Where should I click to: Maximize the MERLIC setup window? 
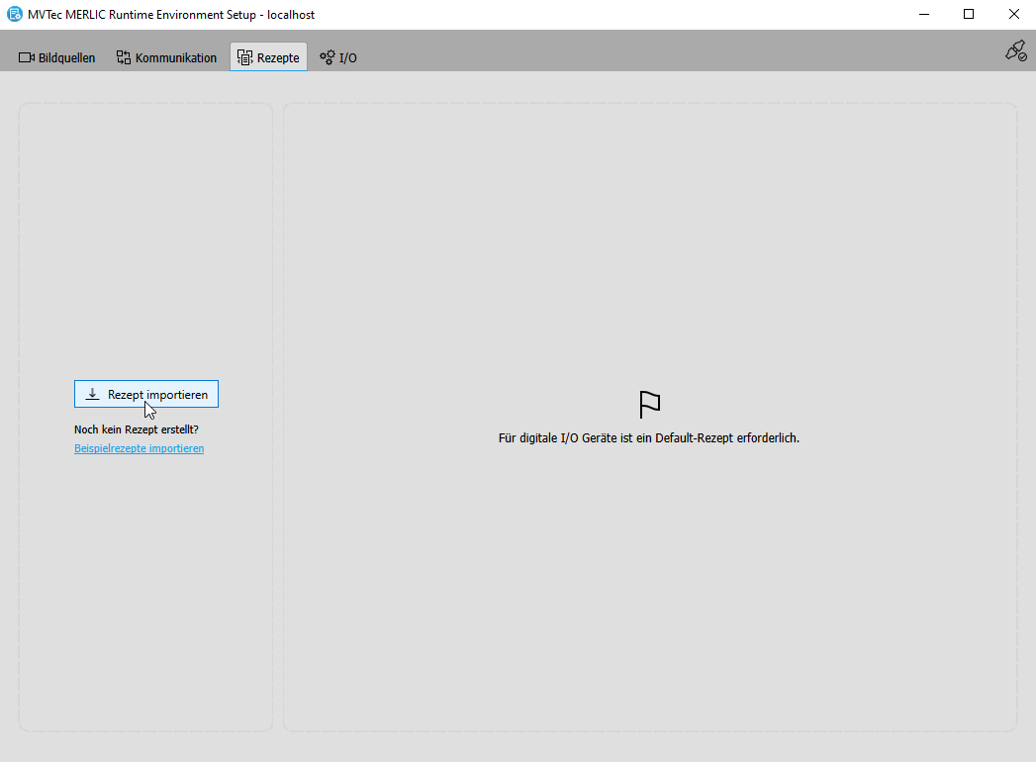pyautogui.click(x=969, y=15)
